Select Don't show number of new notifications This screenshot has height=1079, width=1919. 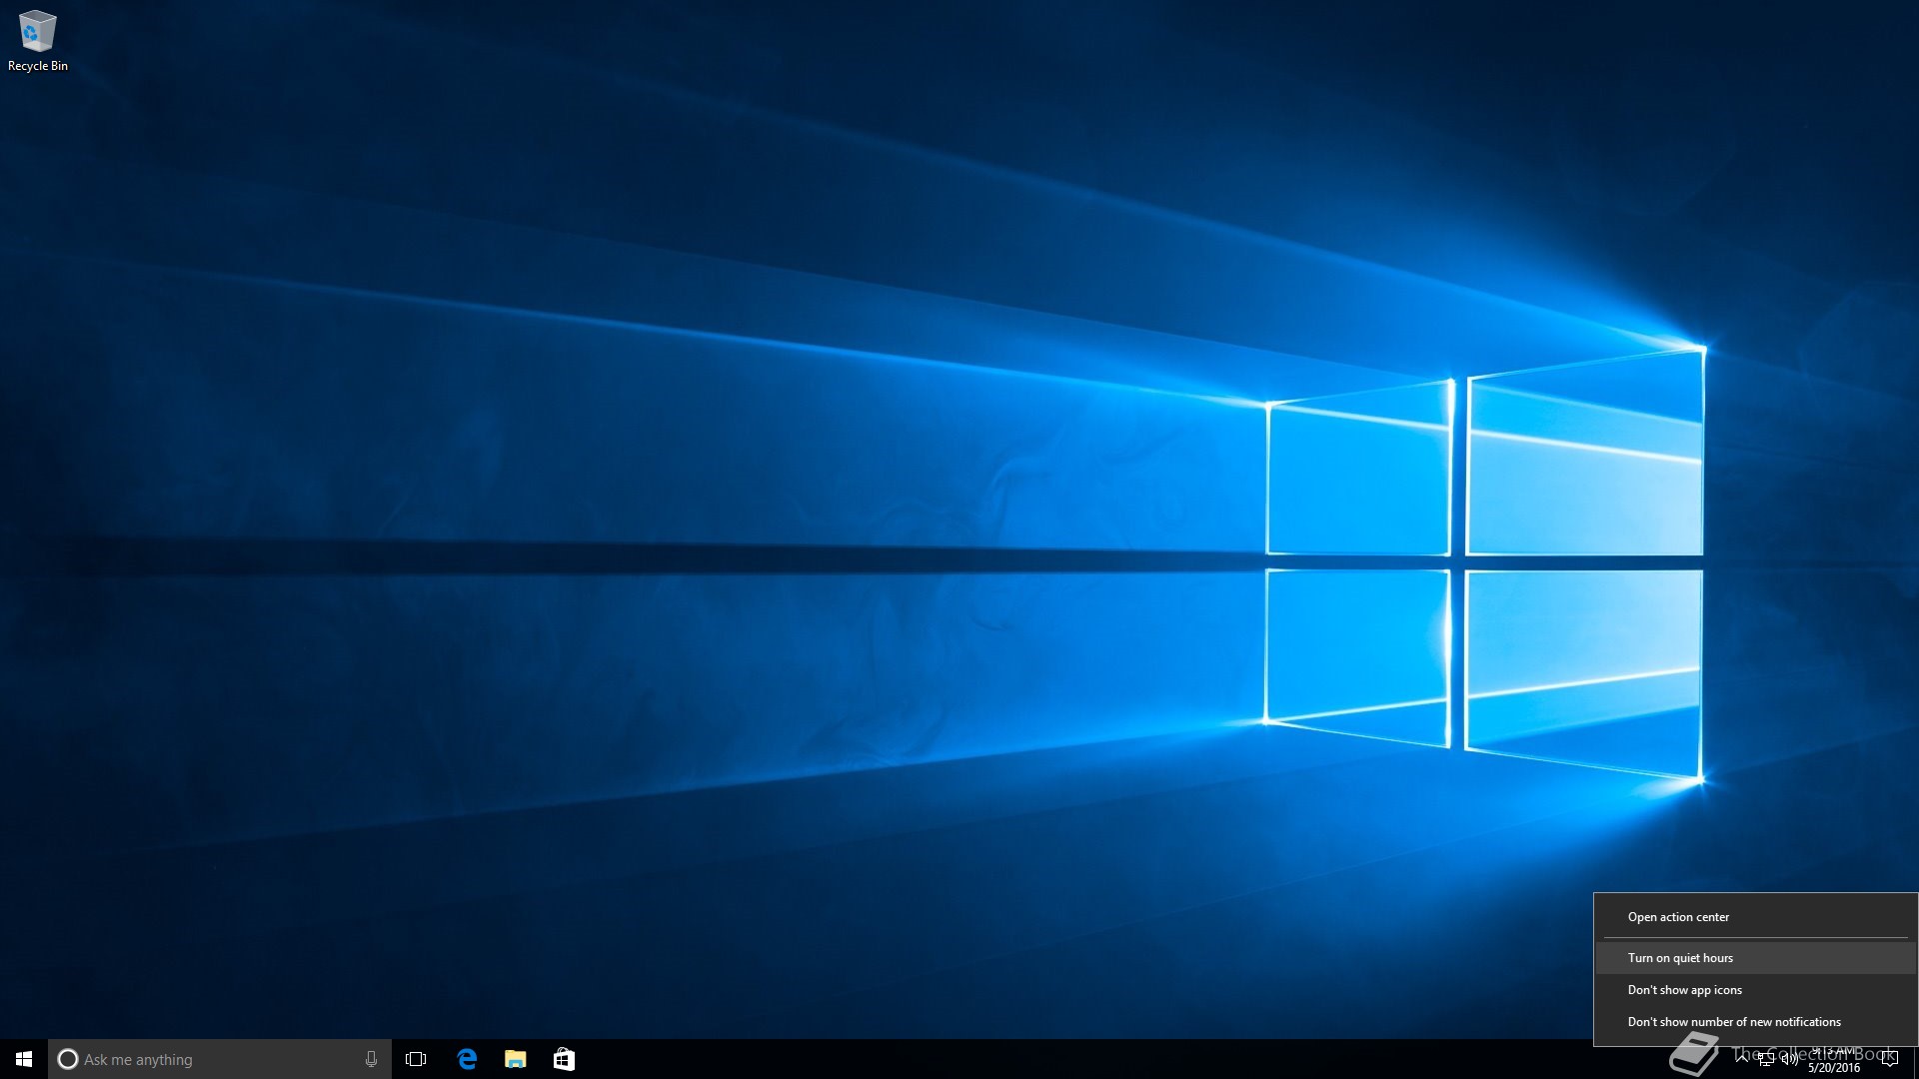[x=1755, y=1022]
